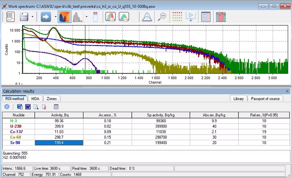Click the save spectrum floppy disk icon
This screenshot has height=178, width=292.
pos(24,17)
